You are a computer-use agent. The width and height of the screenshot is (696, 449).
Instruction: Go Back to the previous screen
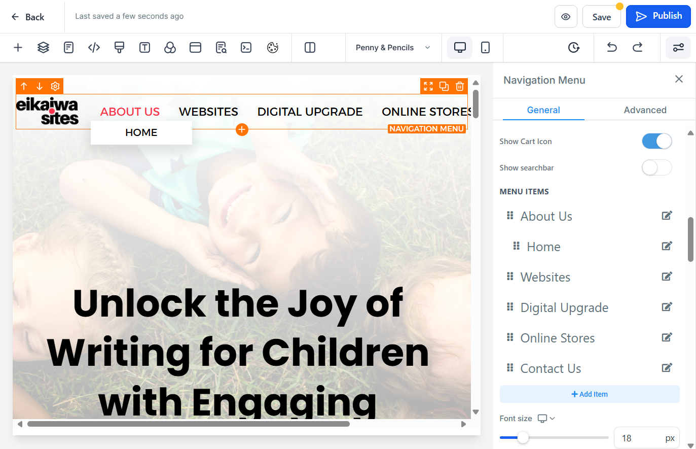pos(28,17)
